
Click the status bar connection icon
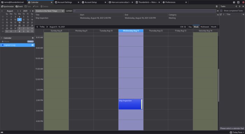coord(2,132)
